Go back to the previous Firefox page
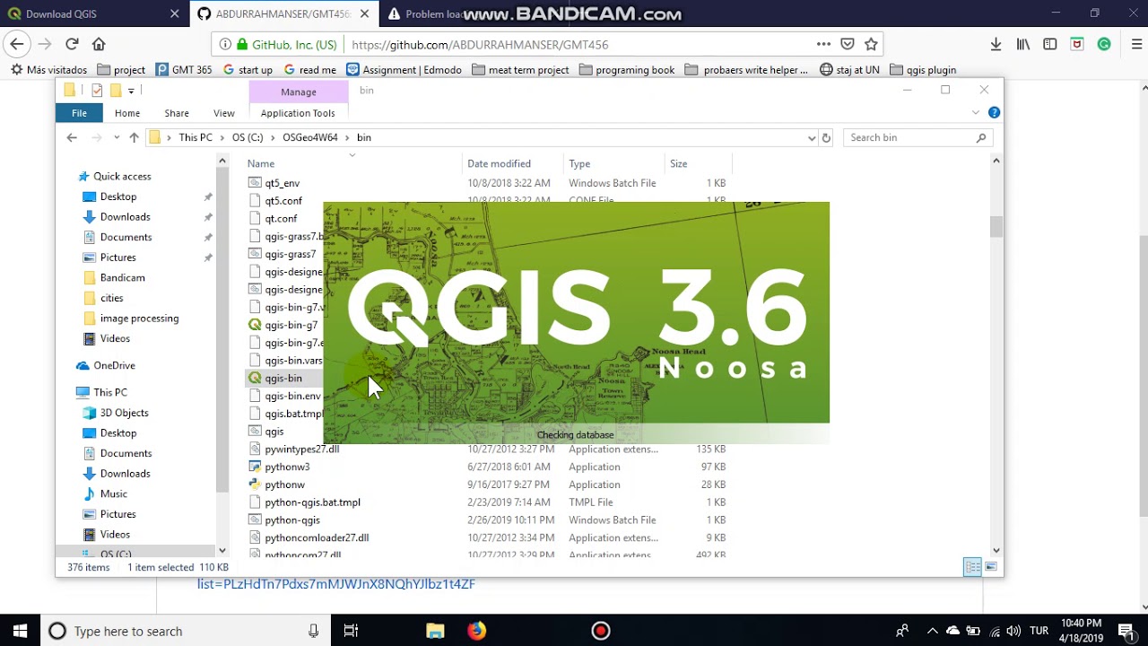 (x=16, y=44)
